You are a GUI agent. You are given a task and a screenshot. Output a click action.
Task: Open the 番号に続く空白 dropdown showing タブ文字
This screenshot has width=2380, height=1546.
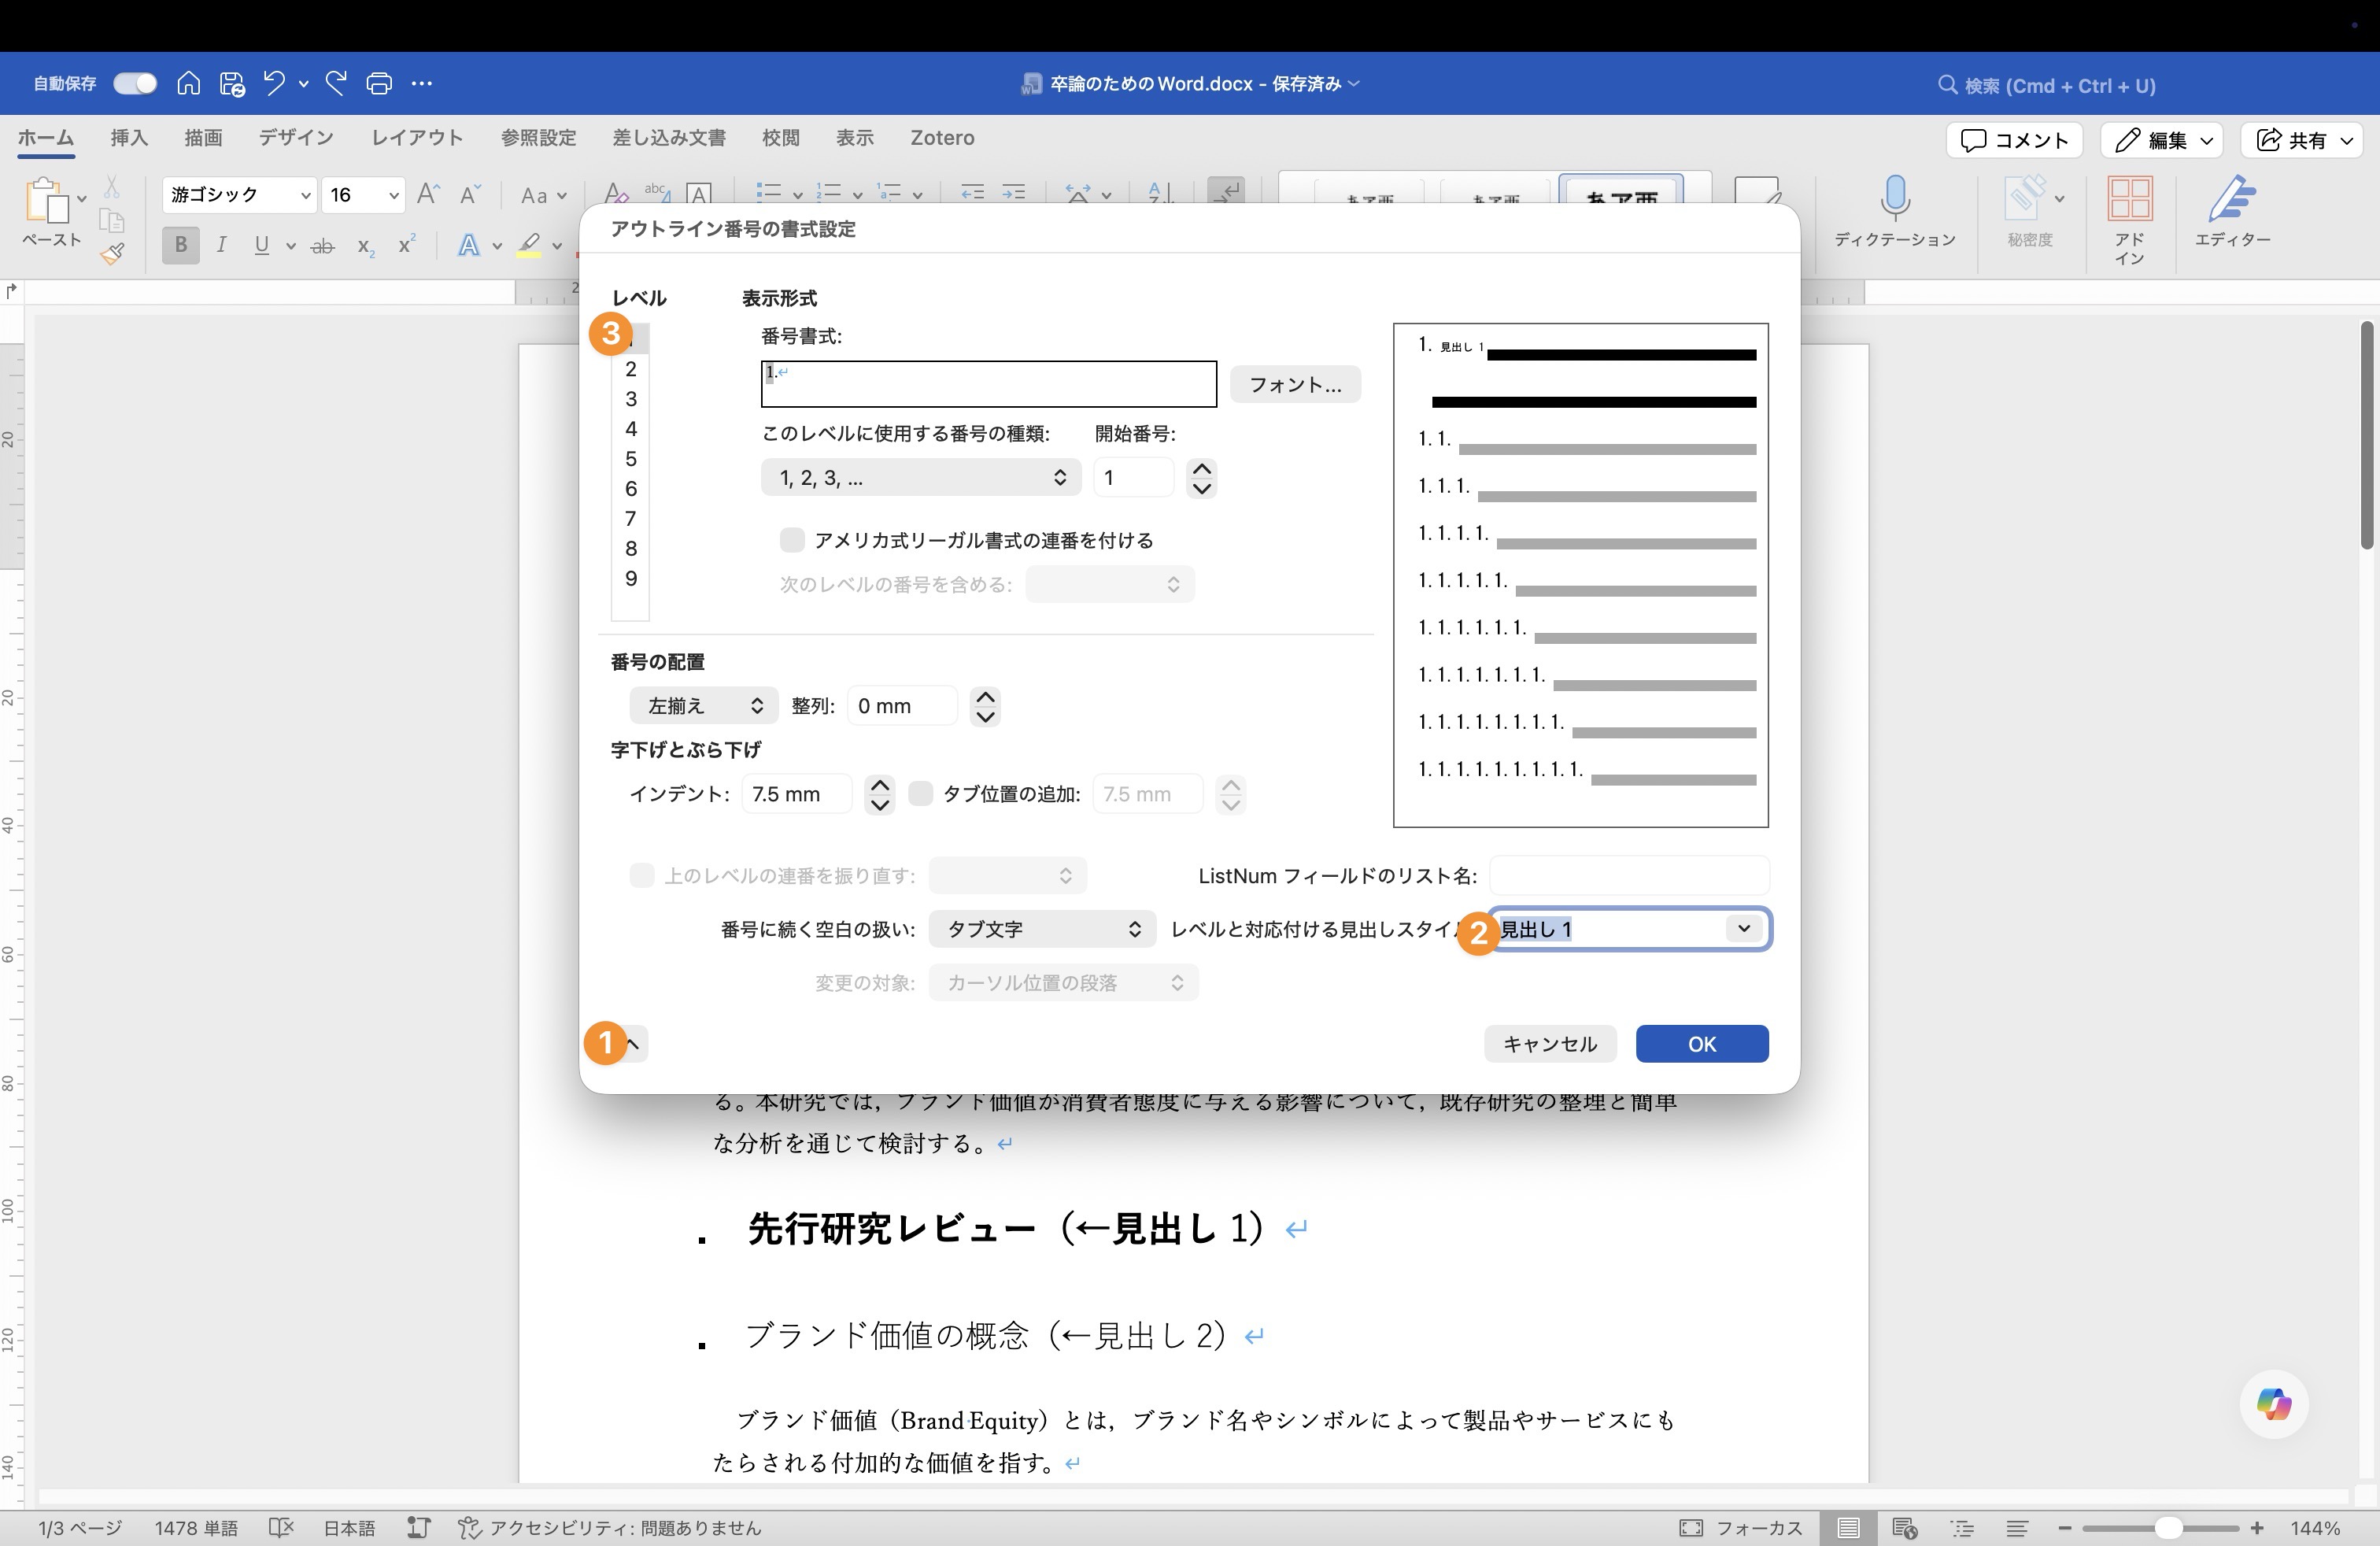pos(1041,928)
